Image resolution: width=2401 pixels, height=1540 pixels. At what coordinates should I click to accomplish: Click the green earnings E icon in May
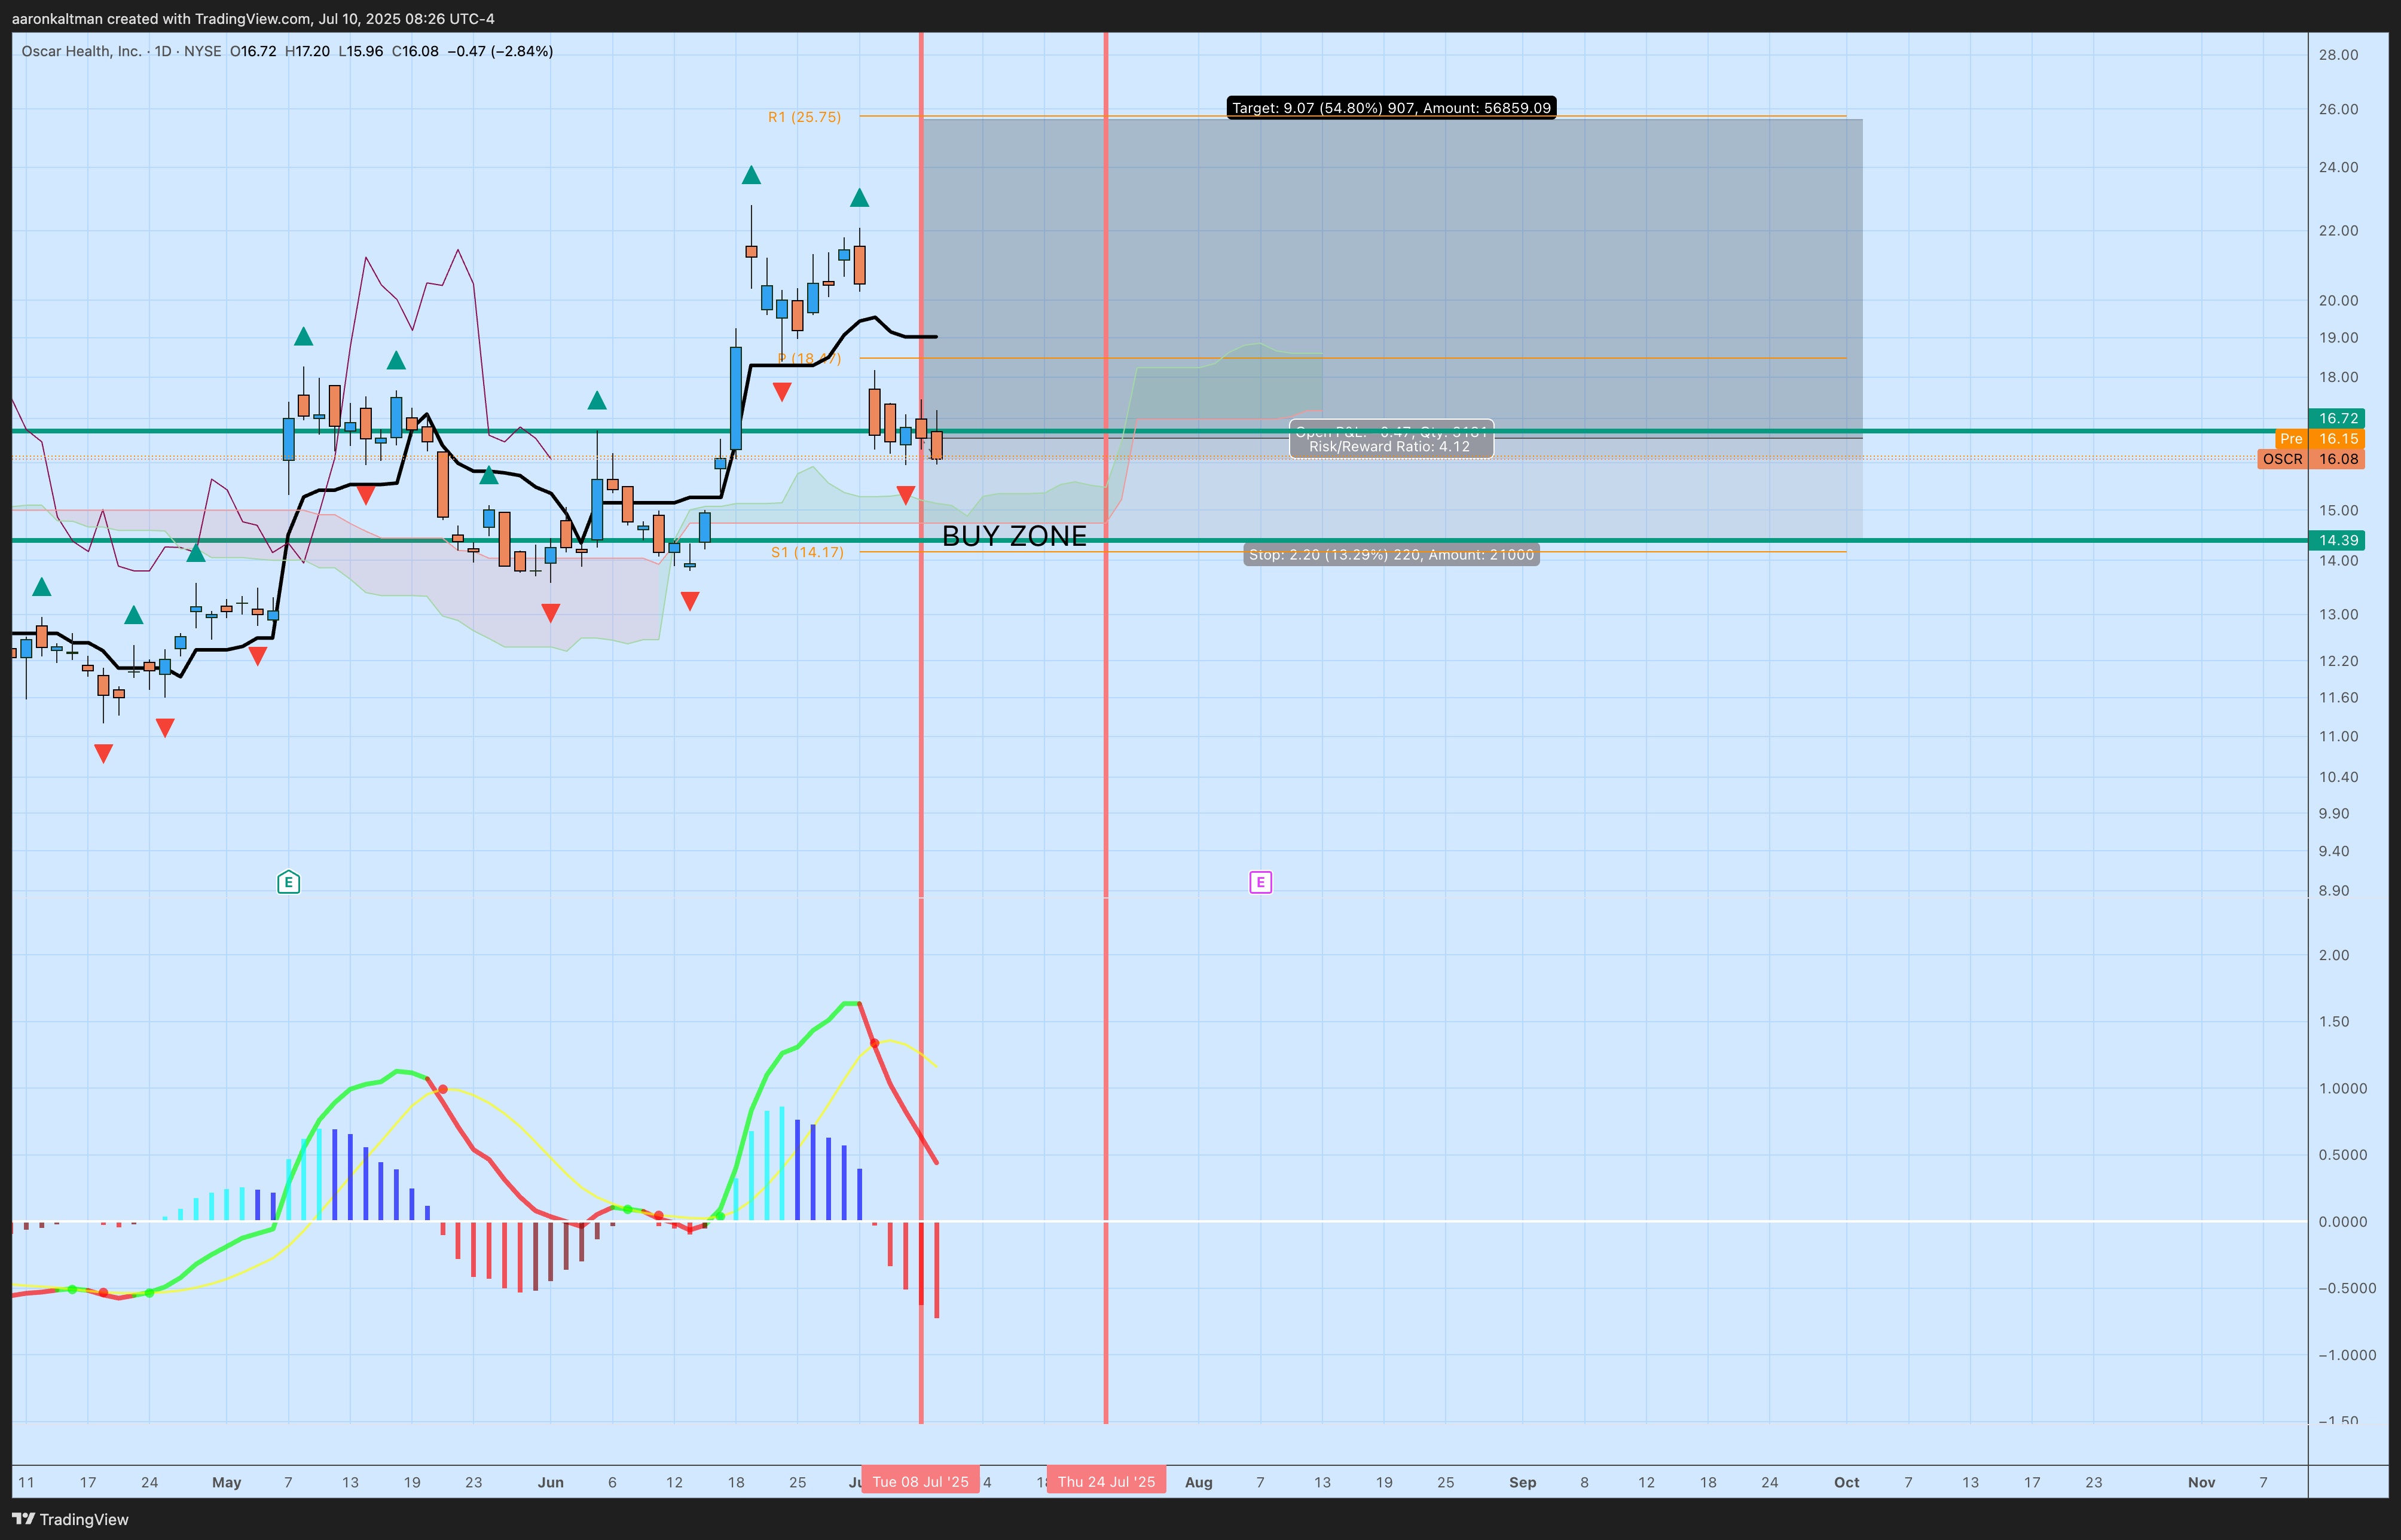pos(288,882)
